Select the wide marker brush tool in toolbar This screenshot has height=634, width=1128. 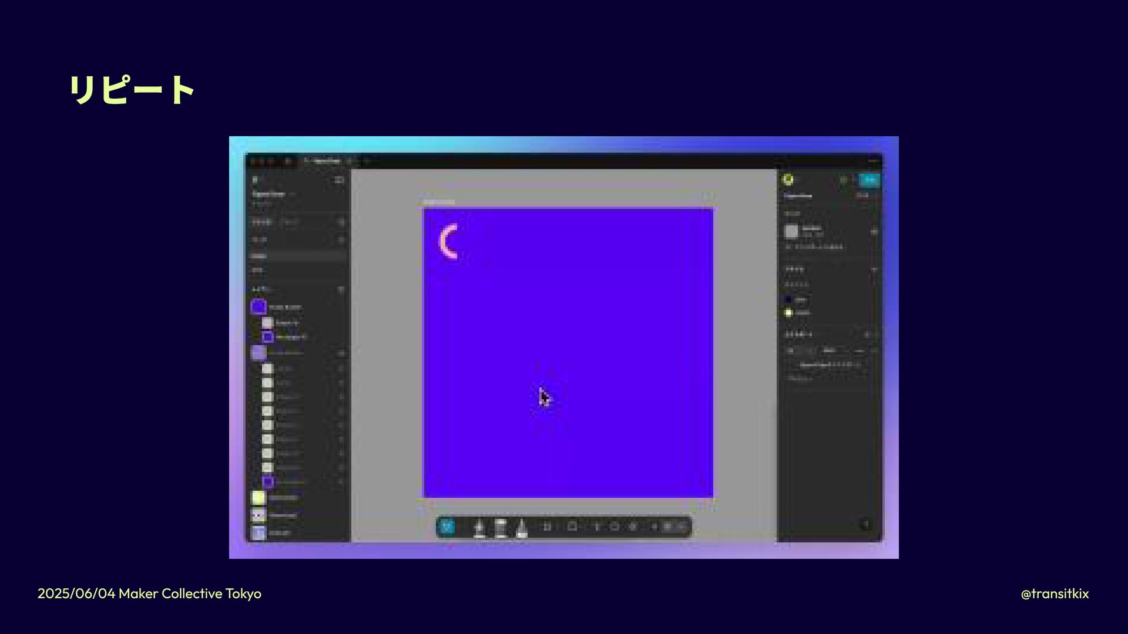pos(501,528)
